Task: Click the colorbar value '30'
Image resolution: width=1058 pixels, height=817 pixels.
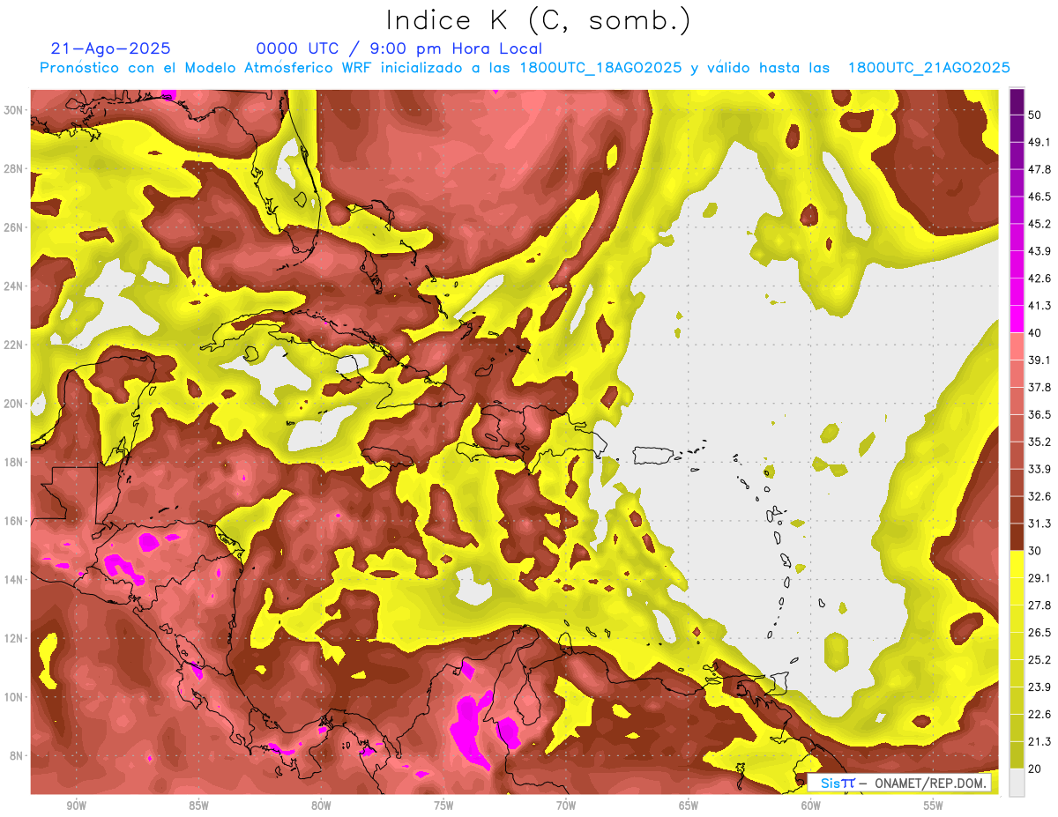Action: point(1036,551)
